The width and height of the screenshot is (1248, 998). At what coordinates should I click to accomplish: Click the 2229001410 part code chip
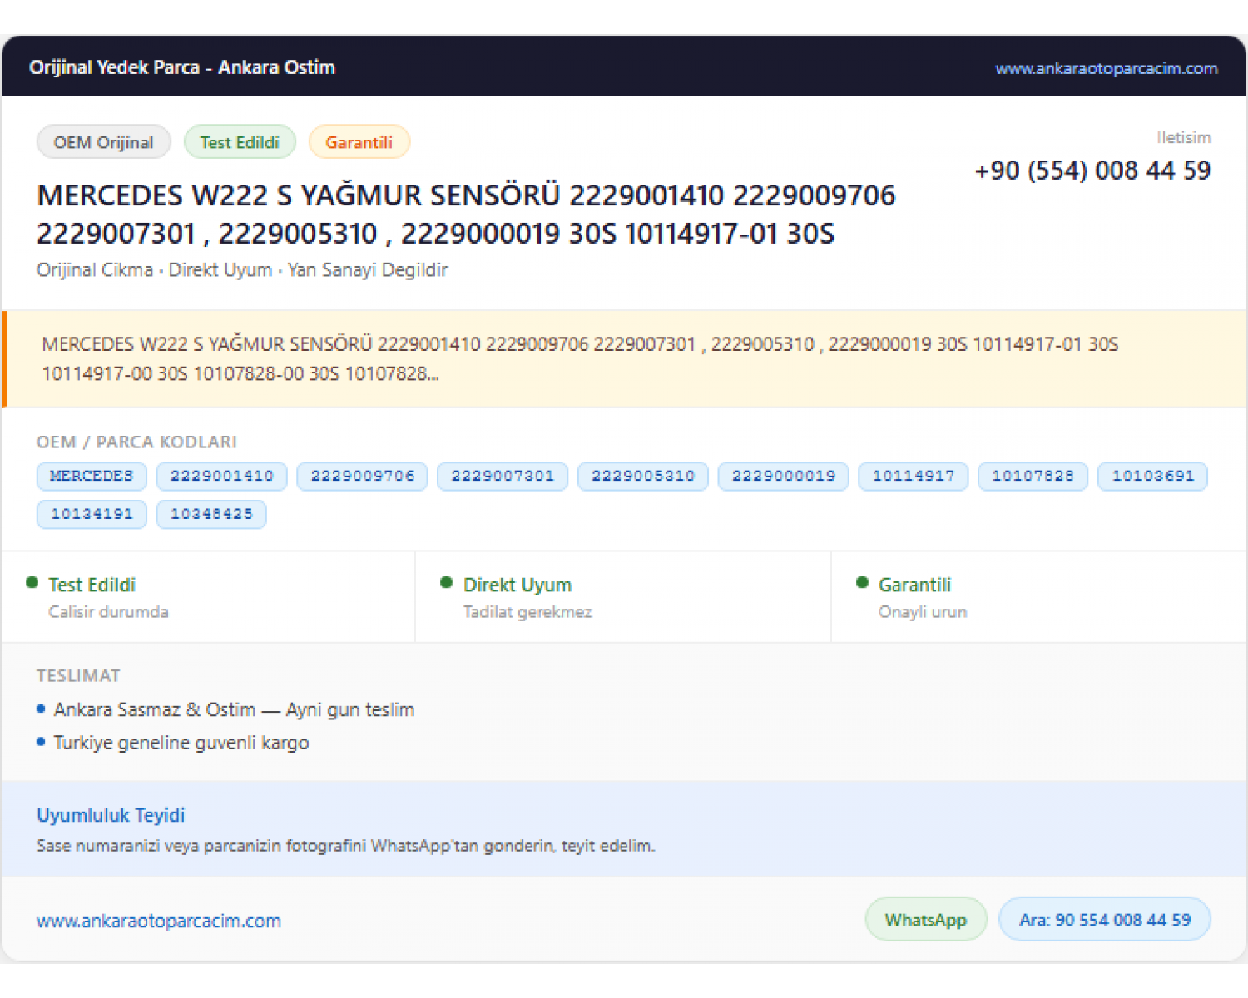[x=222, y=476]
